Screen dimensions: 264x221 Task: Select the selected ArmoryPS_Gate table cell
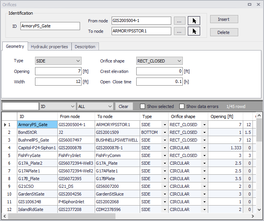pyautogui.click(x=37, y=125)
